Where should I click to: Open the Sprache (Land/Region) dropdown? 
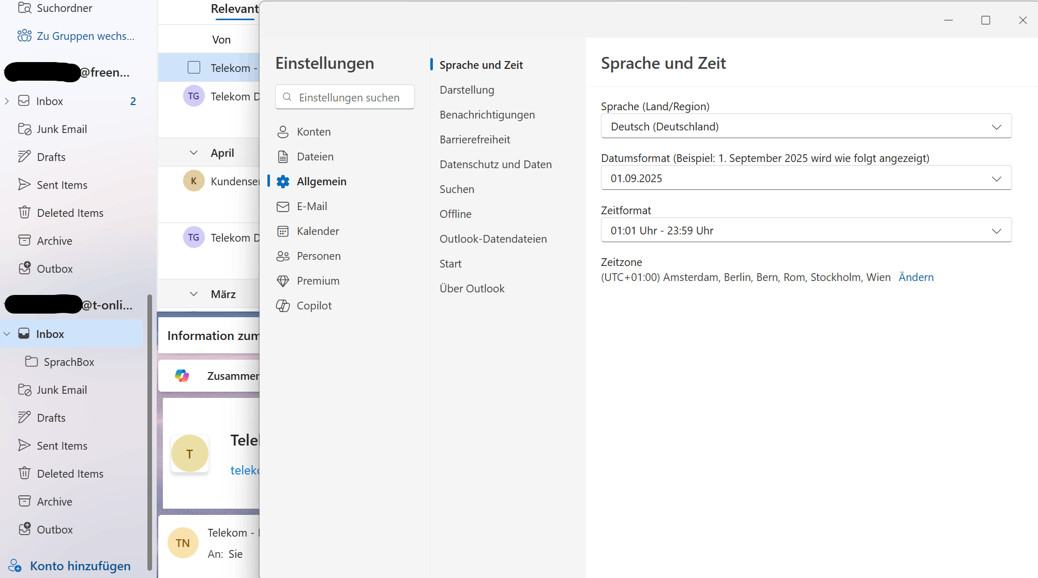point(806,126)
